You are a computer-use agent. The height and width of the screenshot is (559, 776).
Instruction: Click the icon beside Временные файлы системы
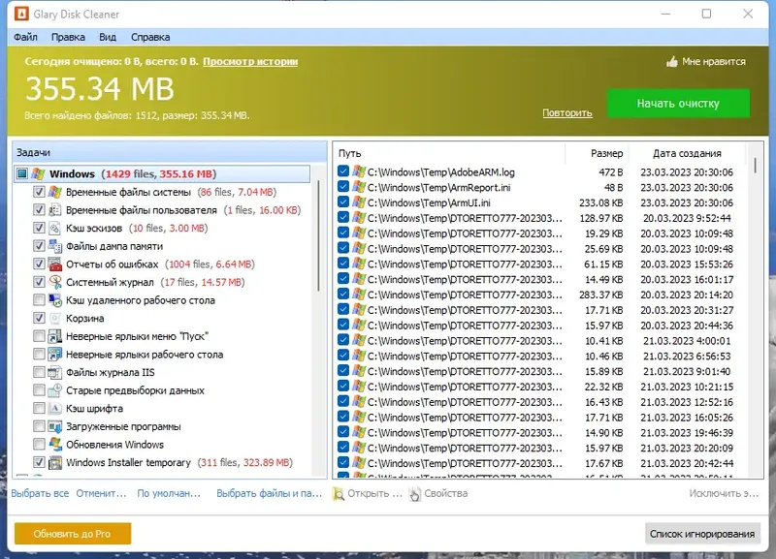tap(55, 192)
